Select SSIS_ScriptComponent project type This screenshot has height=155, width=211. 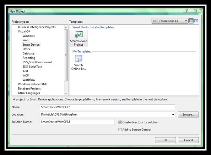coord(37,62)
